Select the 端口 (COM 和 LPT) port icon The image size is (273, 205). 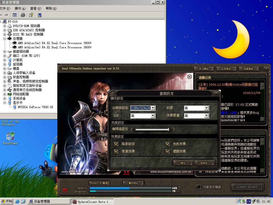[x=10, y=56]
